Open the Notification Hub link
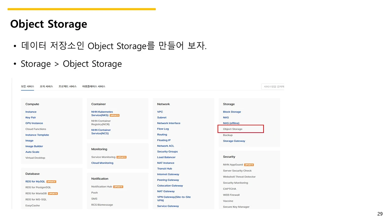 102,187
